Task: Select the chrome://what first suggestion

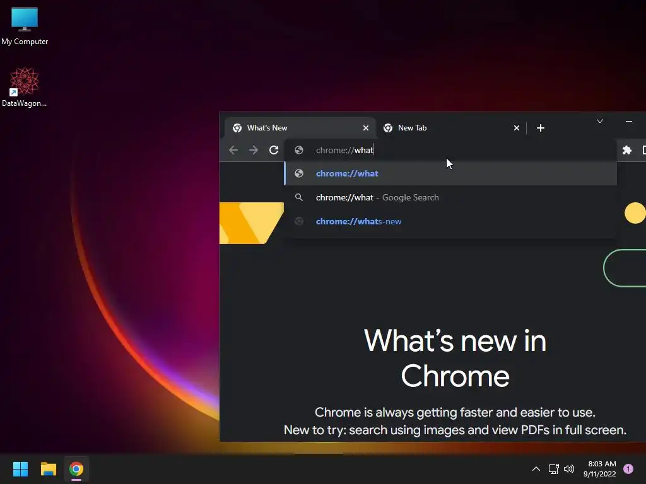Action: pos(450,173)
